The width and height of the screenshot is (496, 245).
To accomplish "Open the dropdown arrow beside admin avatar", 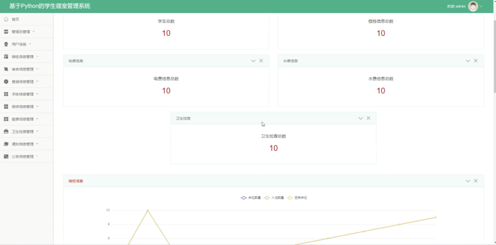I will tap(481, 6).
